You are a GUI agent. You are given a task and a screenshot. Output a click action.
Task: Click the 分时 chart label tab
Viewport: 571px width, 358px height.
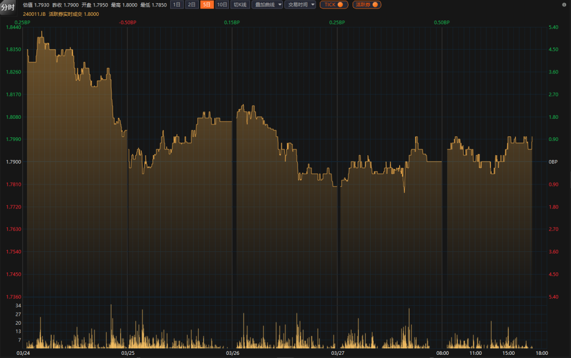coord(7,7)
